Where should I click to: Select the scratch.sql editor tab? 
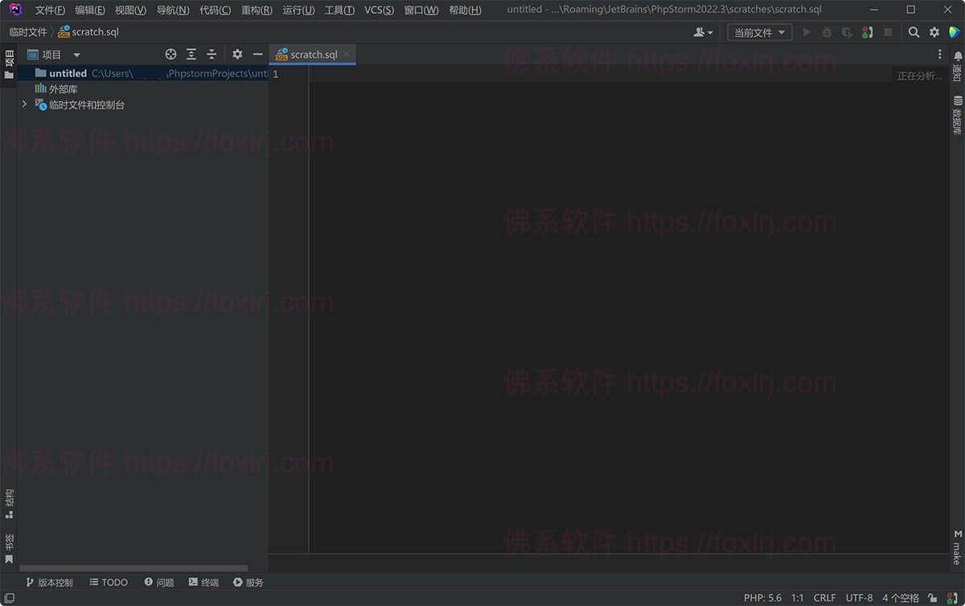(313, 54)
